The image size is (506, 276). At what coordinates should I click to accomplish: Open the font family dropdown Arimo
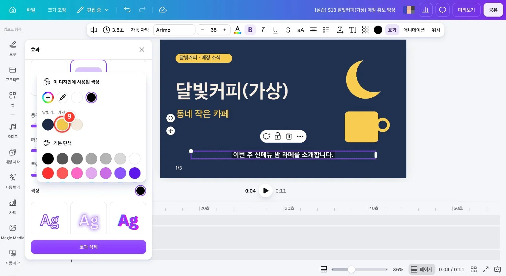(174, 30)
